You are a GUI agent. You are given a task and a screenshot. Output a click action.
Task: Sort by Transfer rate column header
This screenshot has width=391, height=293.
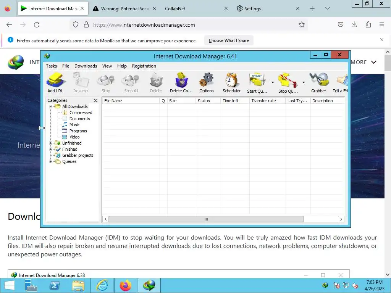[267, 101]
